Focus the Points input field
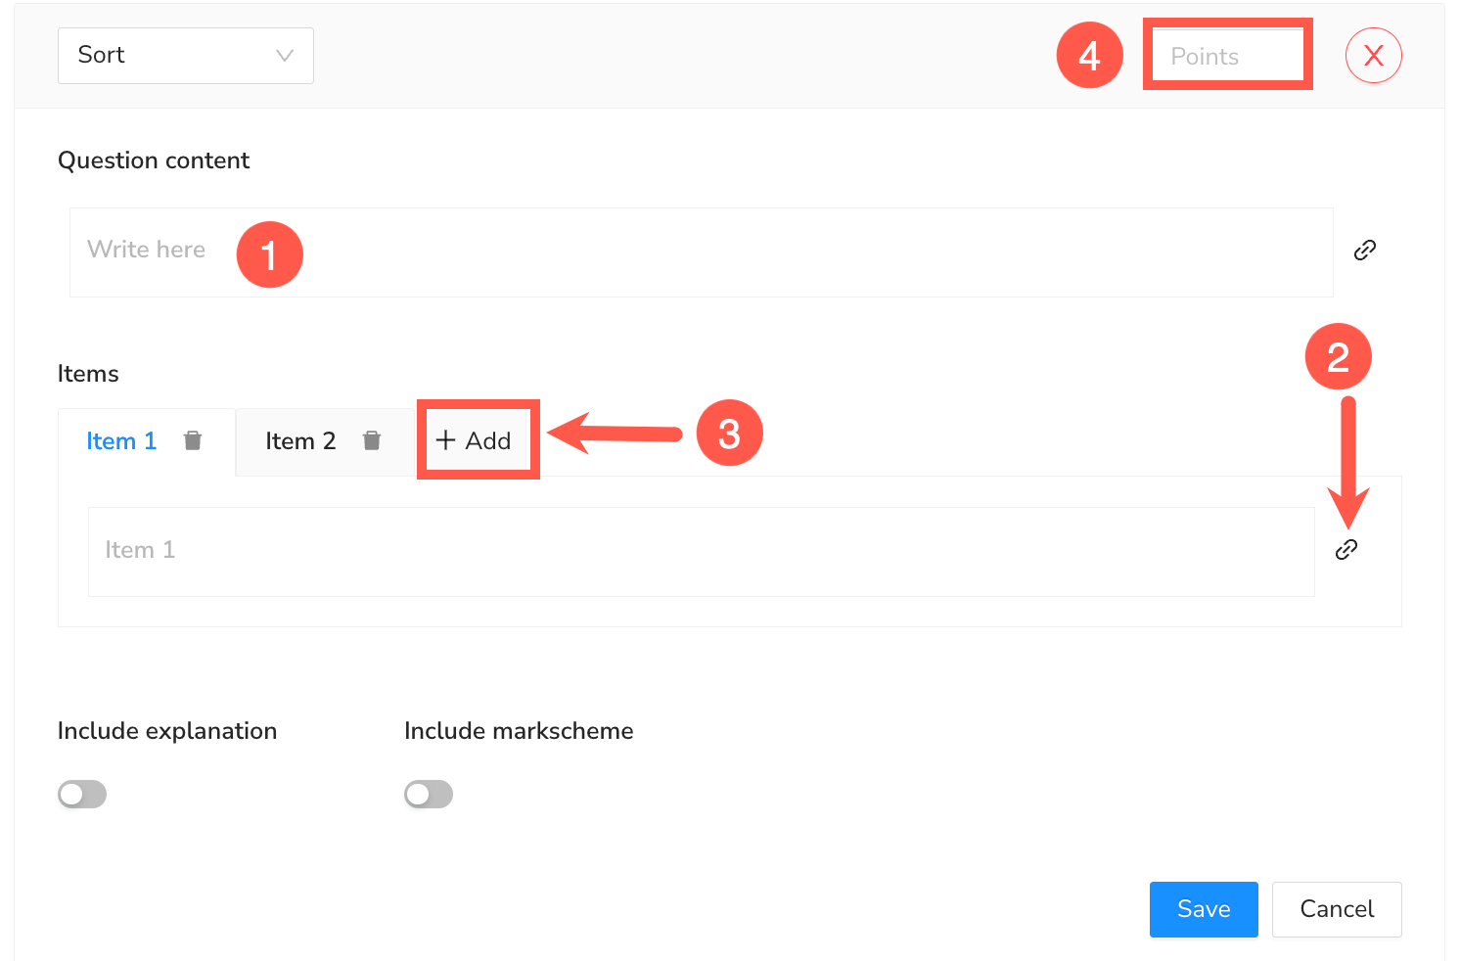Viewport: 1460px width, 961px height. pyautogui.click(x=1227, y=57)
